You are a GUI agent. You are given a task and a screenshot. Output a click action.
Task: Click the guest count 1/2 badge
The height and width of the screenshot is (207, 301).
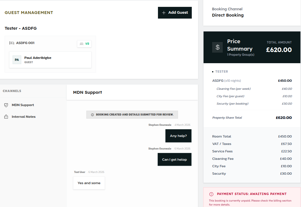tap(84, 44)
